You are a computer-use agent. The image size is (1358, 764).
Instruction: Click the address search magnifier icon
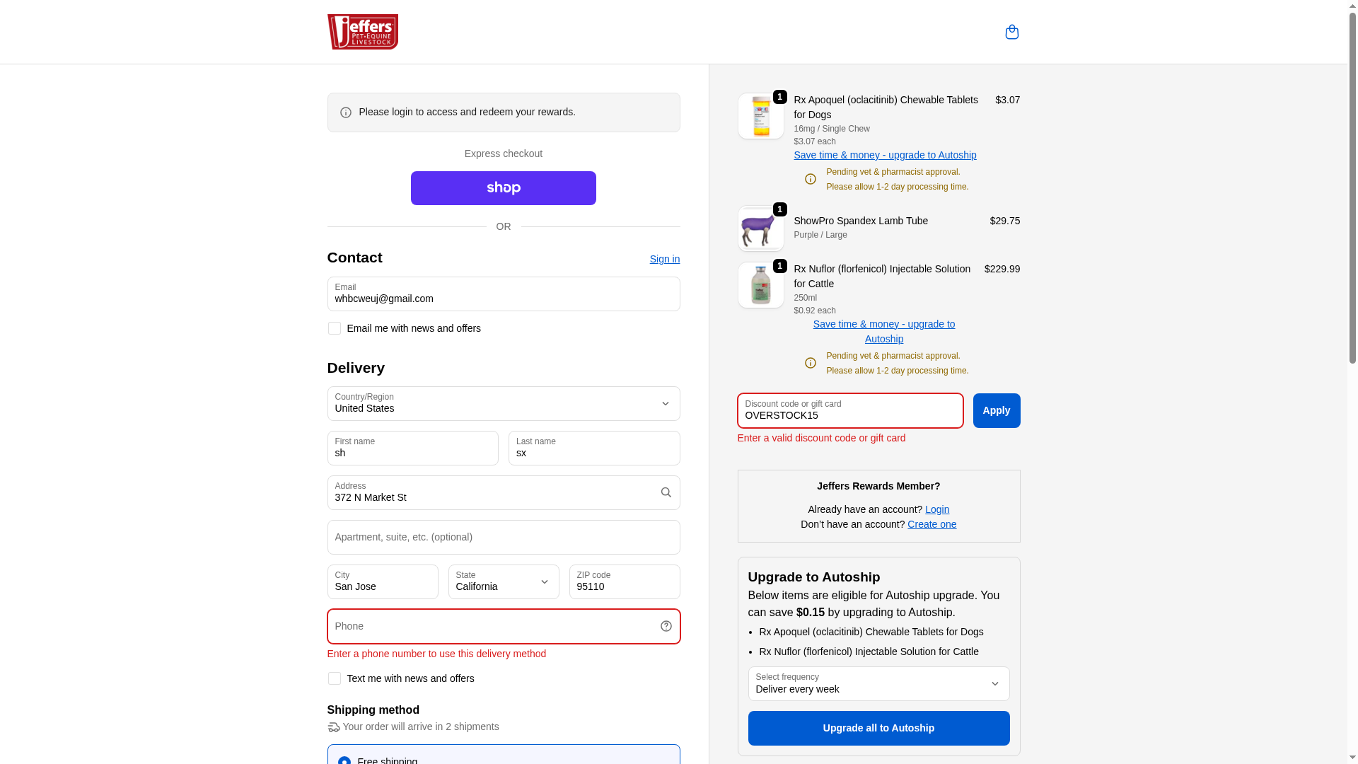(x=666, y=492)
